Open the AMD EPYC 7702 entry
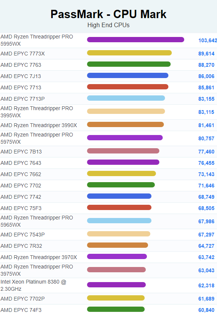The width and height of the screenshot is (217, 313). (21, 186)
